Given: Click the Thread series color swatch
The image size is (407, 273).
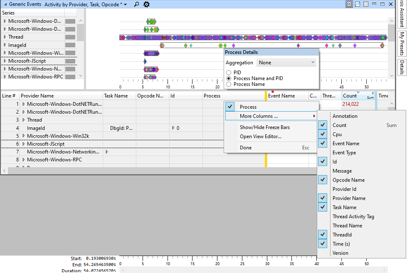Looking at the screenshot, I should [x=70, y=37].
